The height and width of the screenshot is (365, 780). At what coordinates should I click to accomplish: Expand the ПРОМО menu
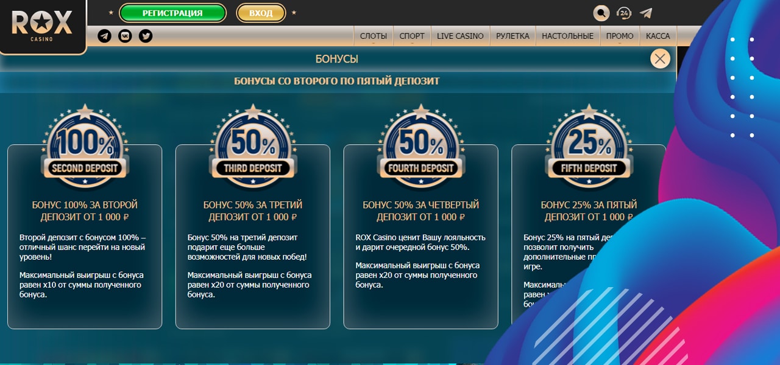(620, 36)
